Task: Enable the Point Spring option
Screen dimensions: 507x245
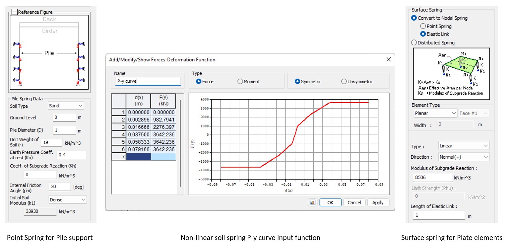Action: [423, 26]
